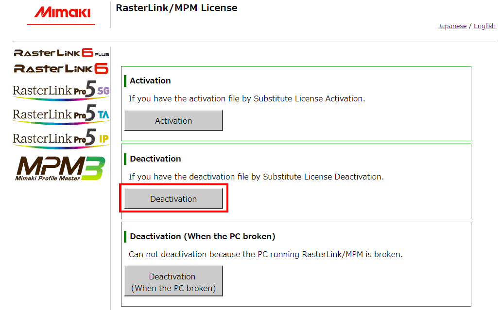Click green bar beside Activation section heading
This screenshot has height=310, width=501.
(125, 81)
